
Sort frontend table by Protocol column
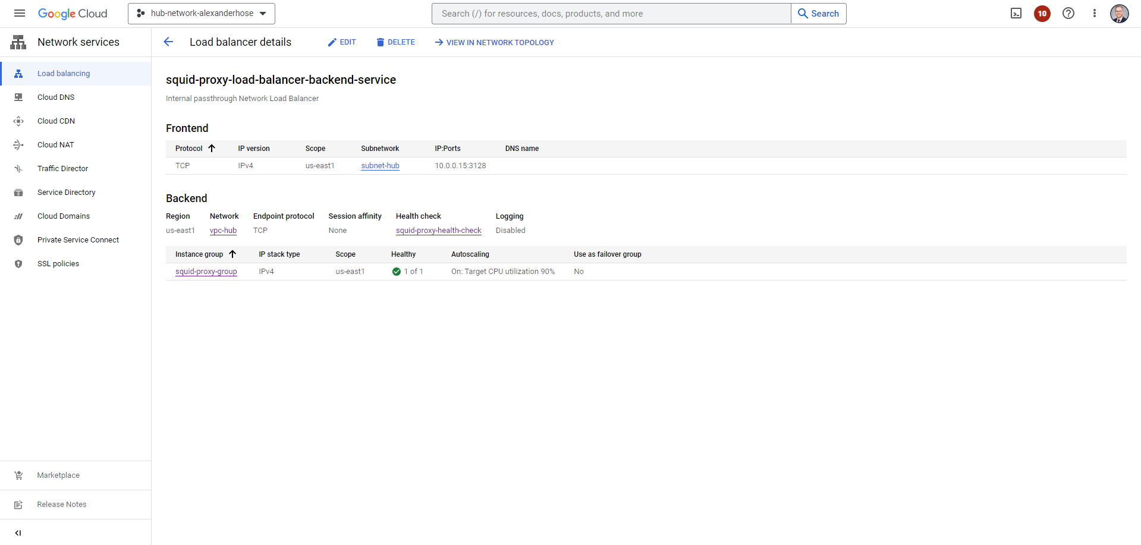(195, 149)
